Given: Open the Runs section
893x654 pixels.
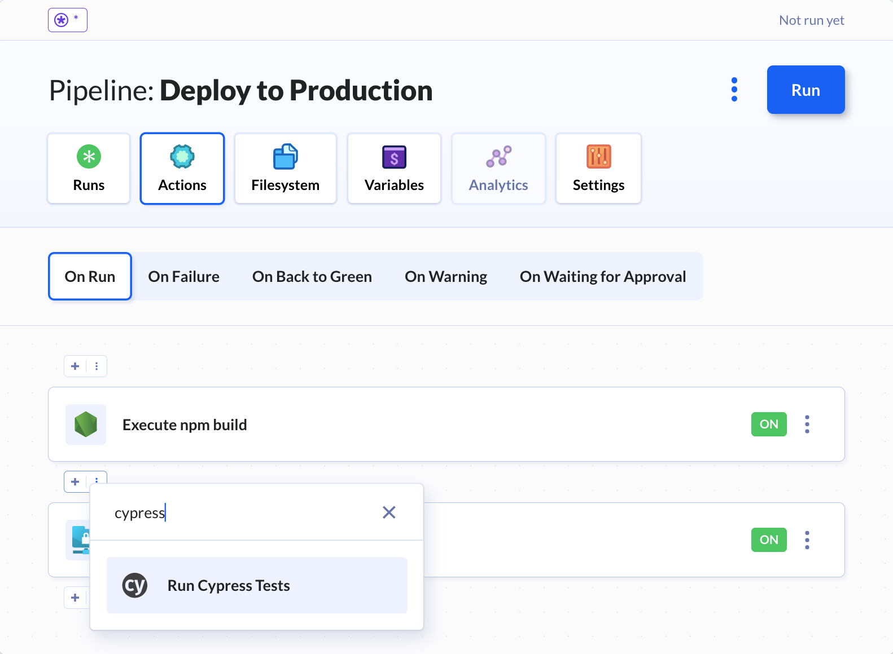Looking at the screenshot, I should pyautogui.click(x=89, y=168).
